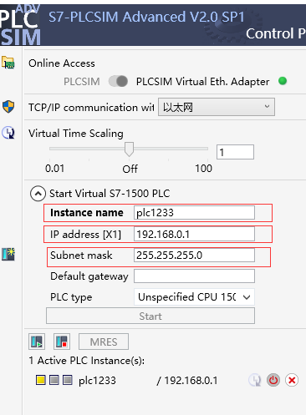The height and width of the screenshot is (415, 306).
Task: Collapse the Start Virtual S7-1500 PLC section
Action: [38, 194]
